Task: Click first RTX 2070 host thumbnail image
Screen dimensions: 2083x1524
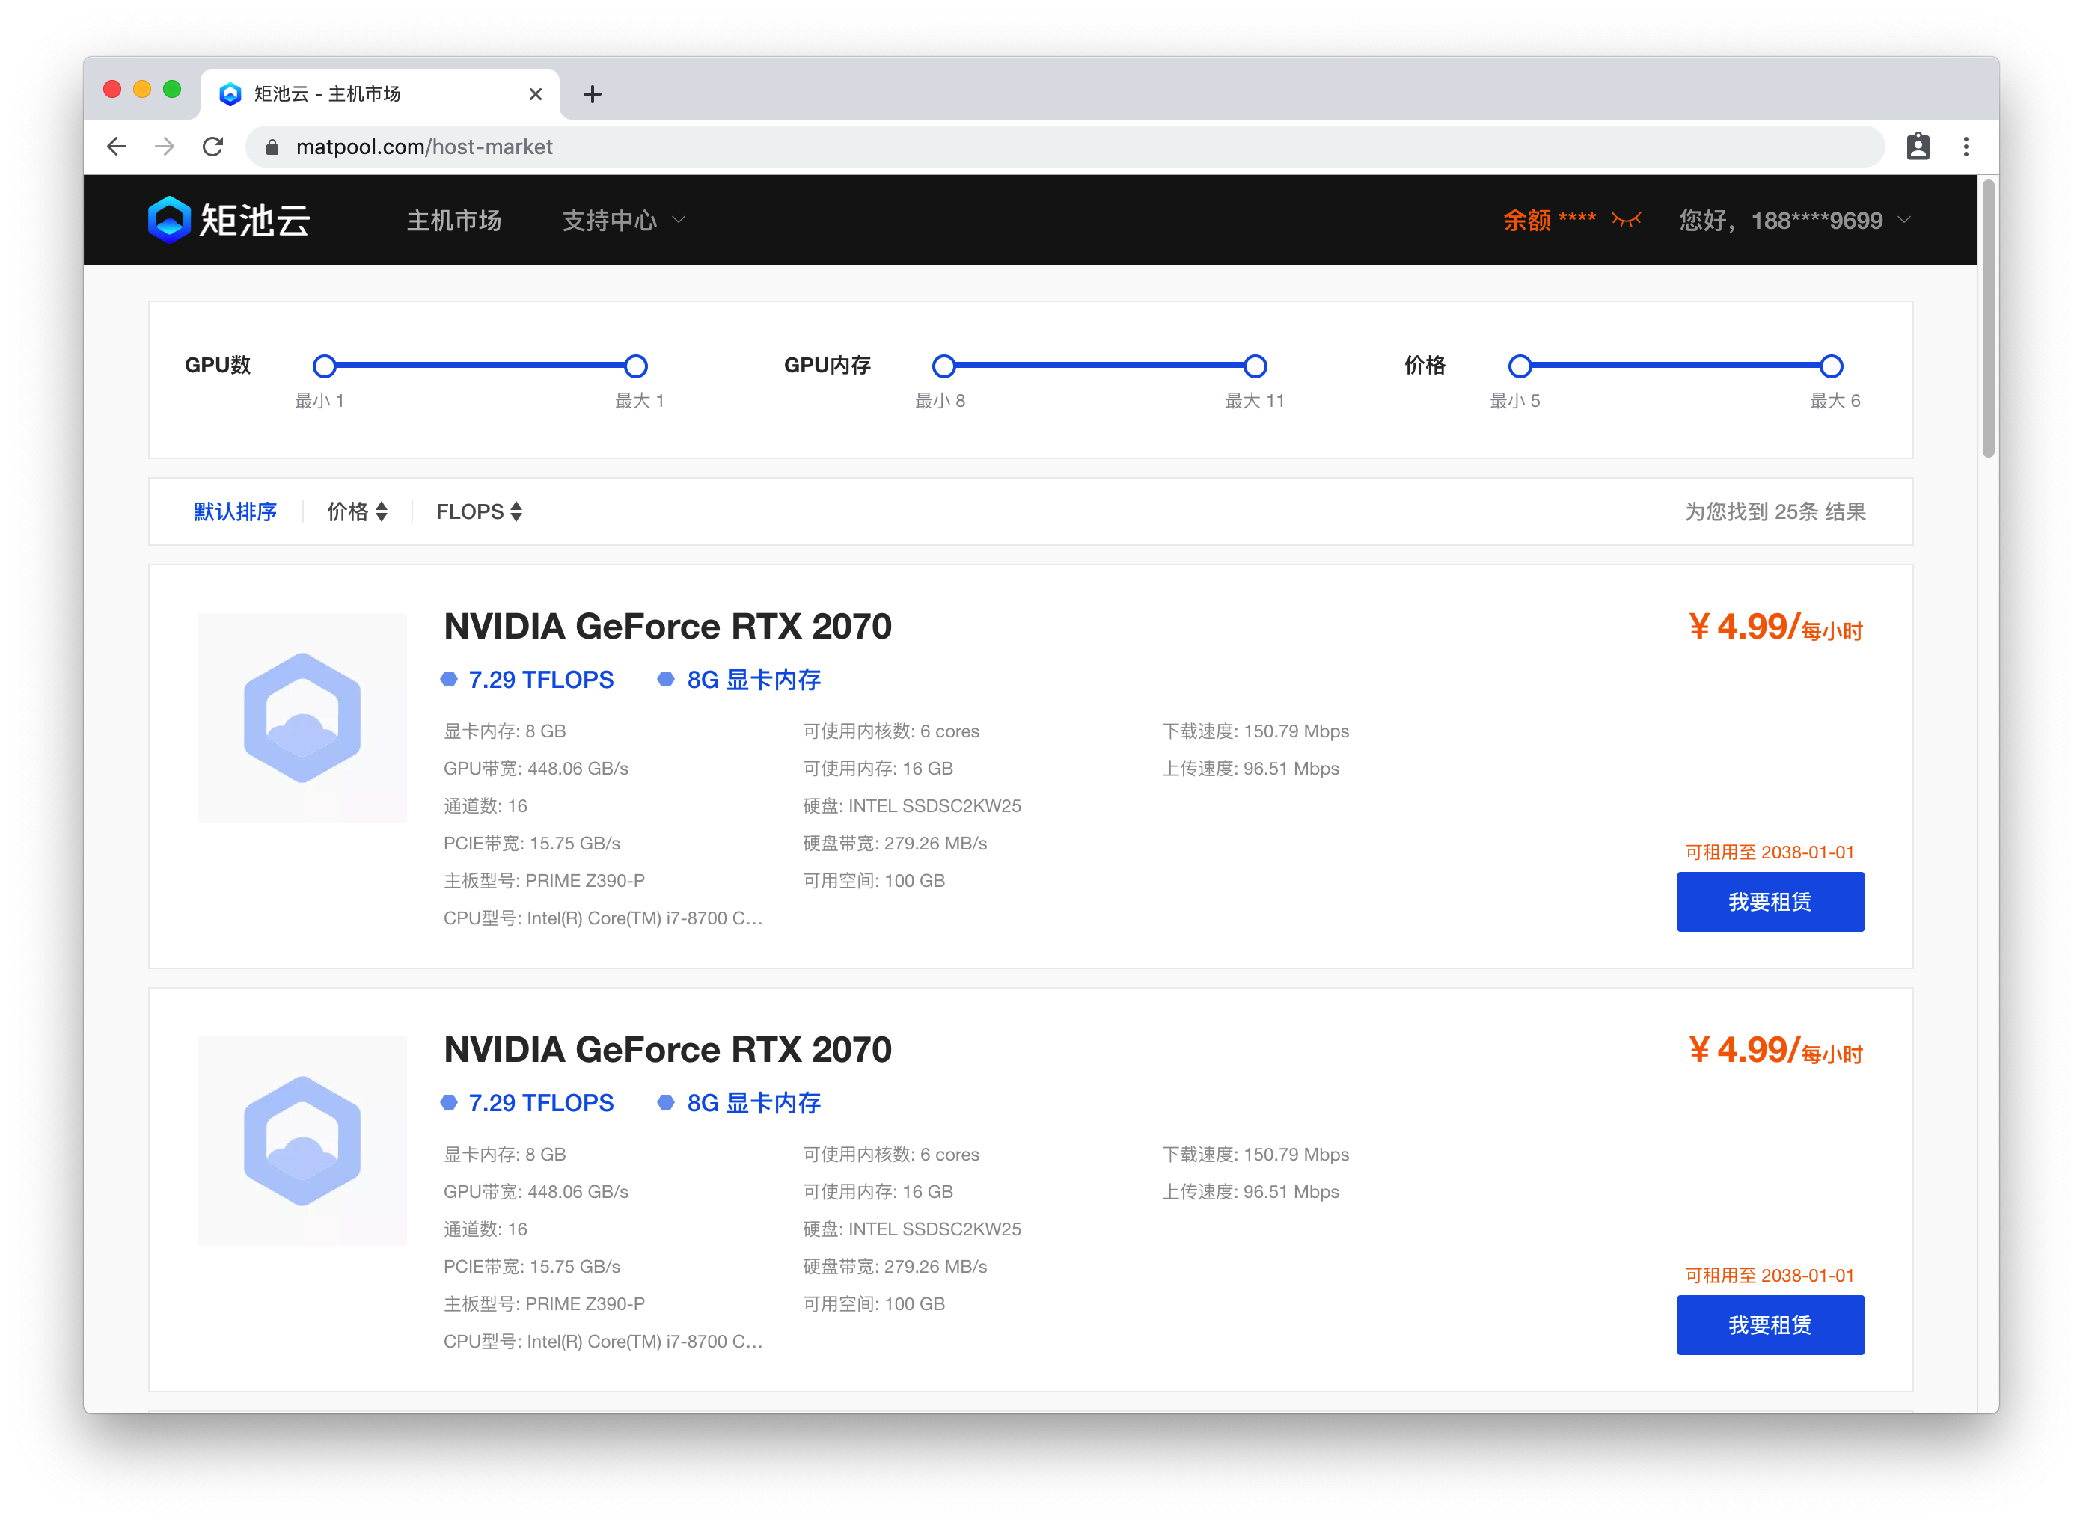Action: coord(302,718)
